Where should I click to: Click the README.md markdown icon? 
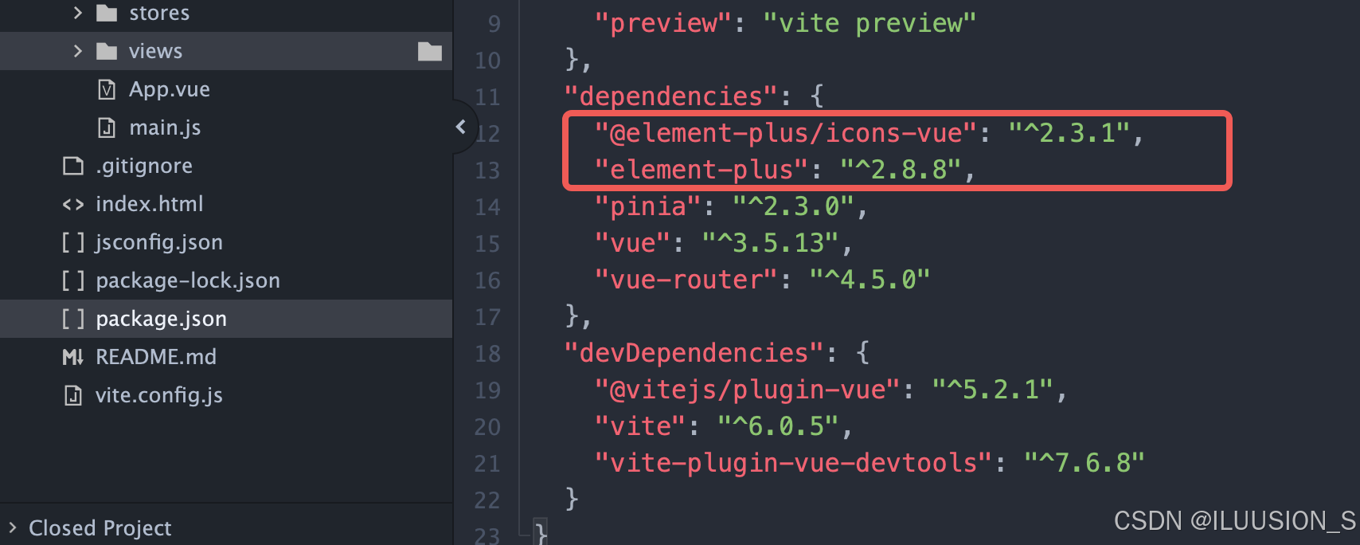pos(73,357)
